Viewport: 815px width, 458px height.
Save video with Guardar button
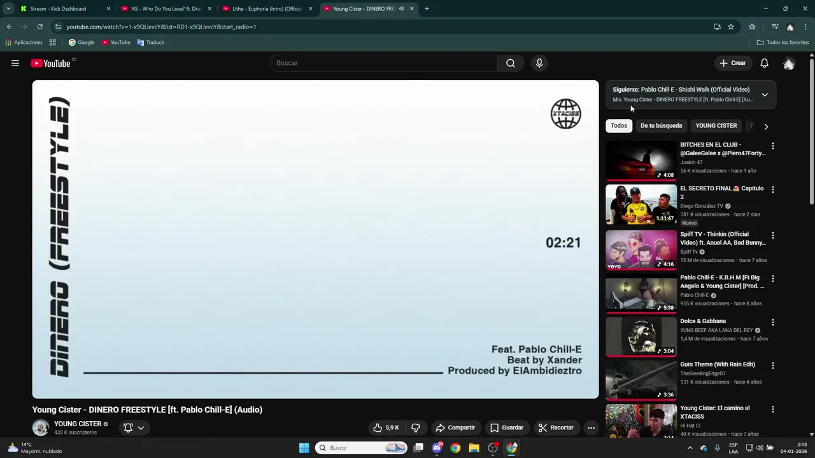[x=507, y=427]
